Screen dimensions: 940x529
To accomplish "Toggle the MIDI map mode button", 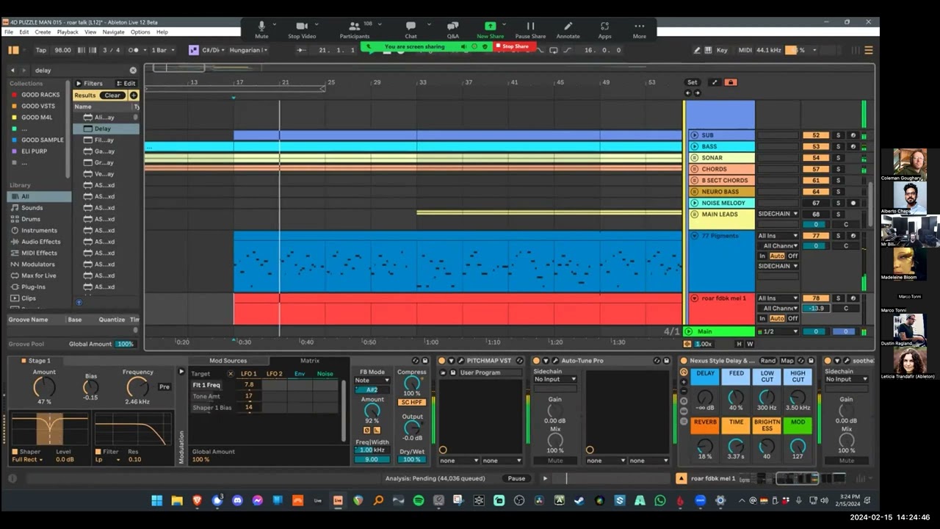I will point(745,50).
